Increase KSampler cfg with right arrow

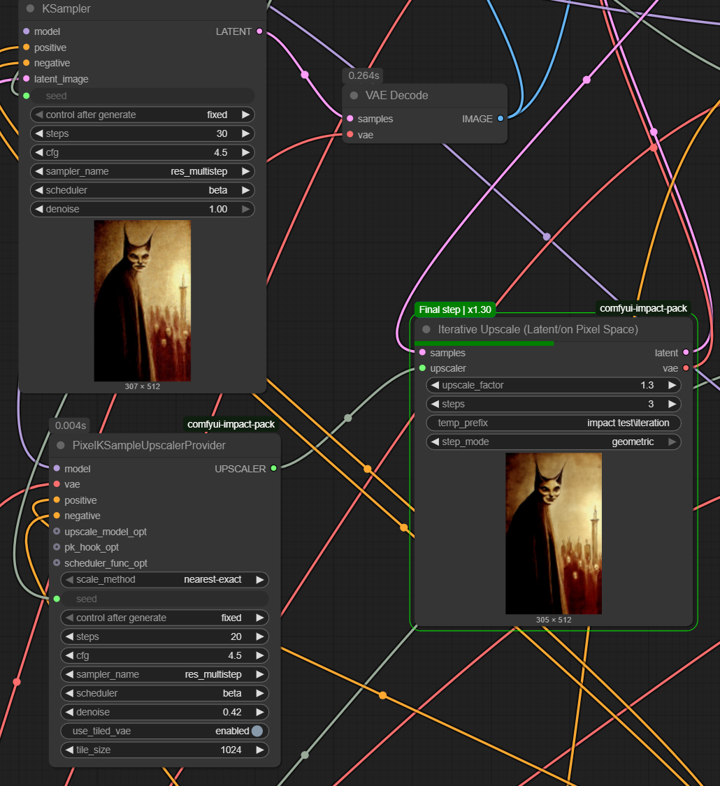[x=245, y=152]
